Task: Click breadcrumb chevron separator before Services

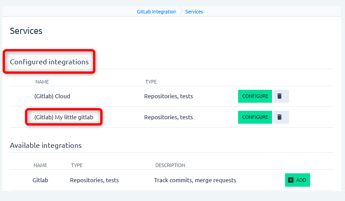Action: tap(181, 12)
